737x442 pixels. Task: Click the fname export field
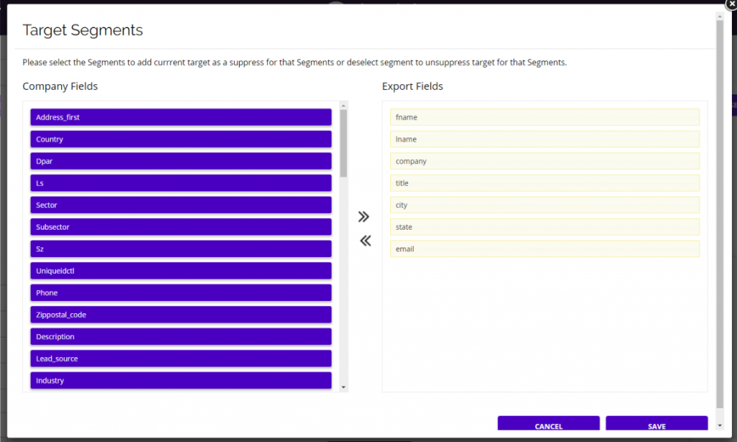coord(545,117)
